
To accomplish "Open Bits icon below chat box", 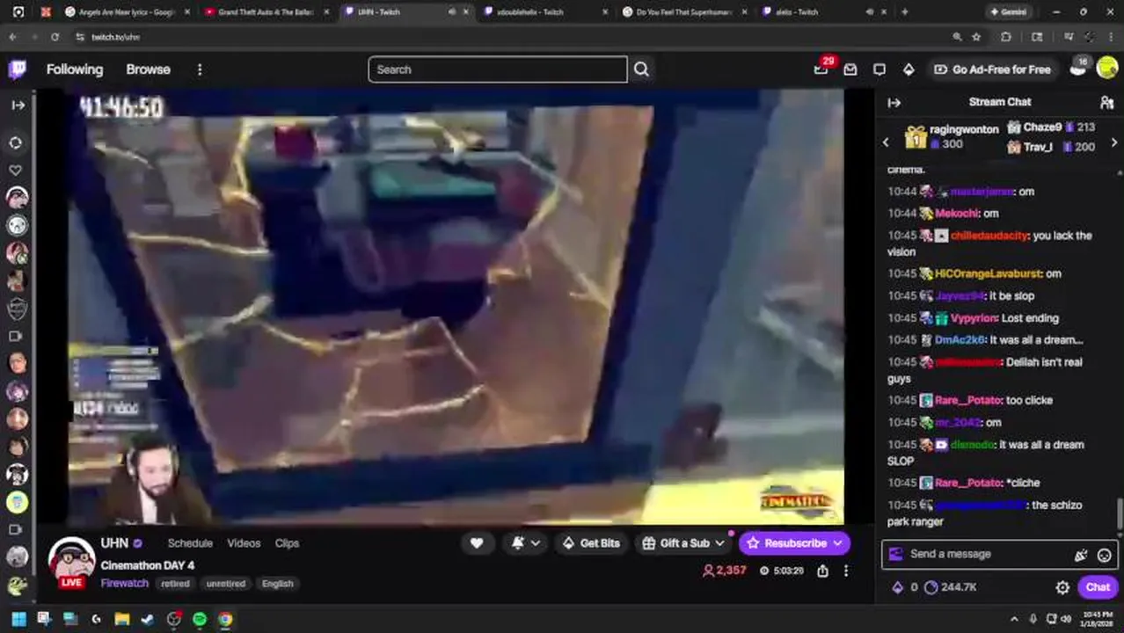I will tap(898, 587).
